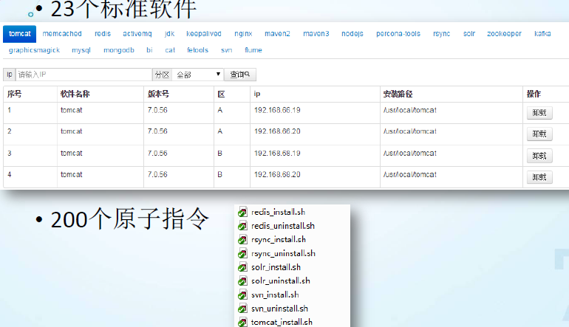
Task: Click the rsync_install.sh file icon
Action: pyautogui.click(x=242, y=240)
